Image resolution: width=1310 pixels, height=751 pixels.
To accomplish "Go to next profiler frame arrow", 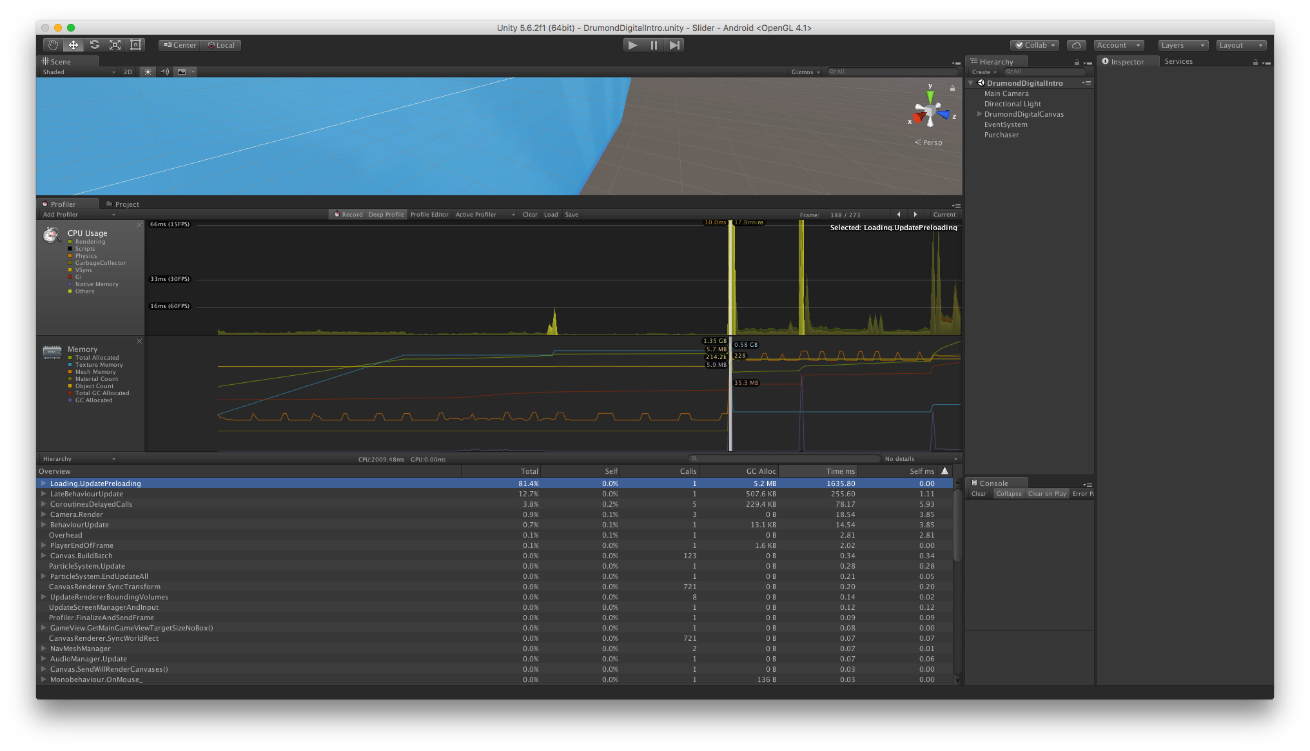I will [x=915, y=215].
